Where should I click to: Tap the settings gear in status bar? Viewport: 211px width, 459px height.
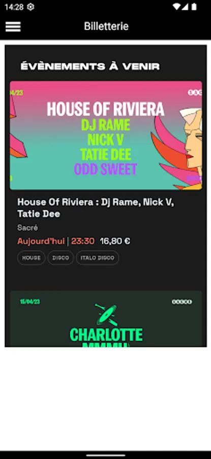click(31, 7)
